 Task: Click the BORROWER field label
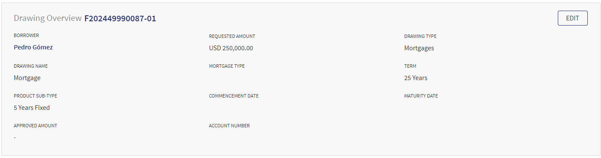26,36
